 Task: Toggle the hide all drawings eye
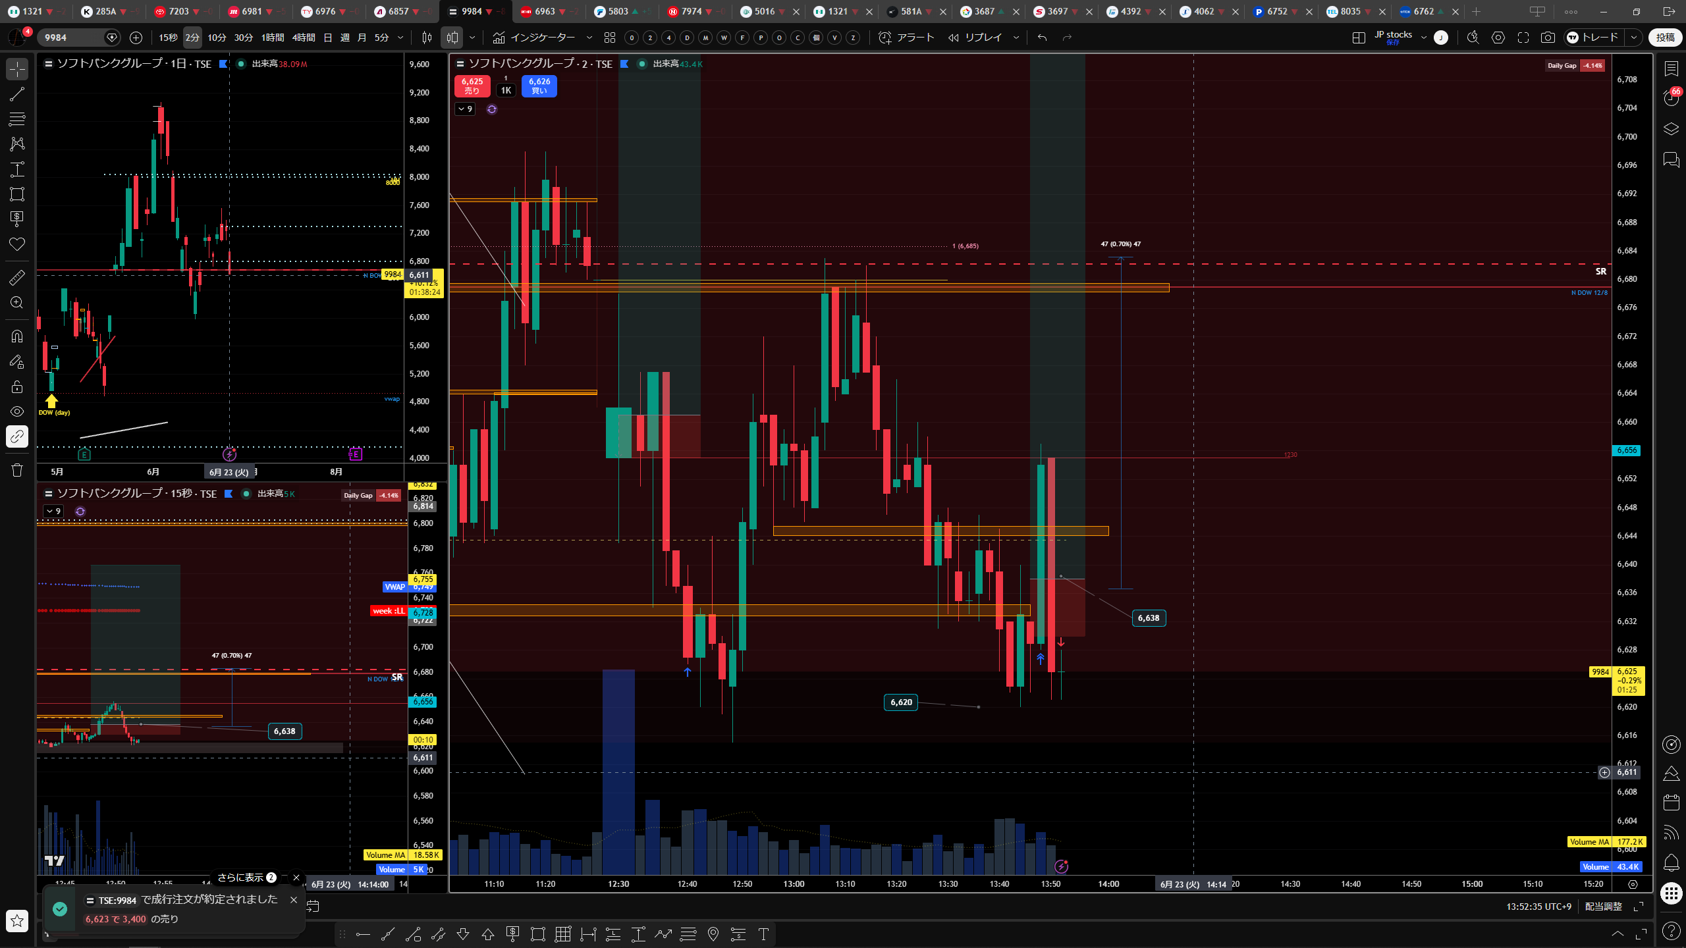[17, 411]
